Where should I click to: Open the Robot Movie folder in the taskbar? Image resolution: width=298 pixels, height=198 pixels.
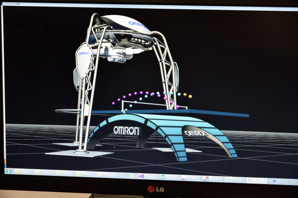[x=108, y=175]
